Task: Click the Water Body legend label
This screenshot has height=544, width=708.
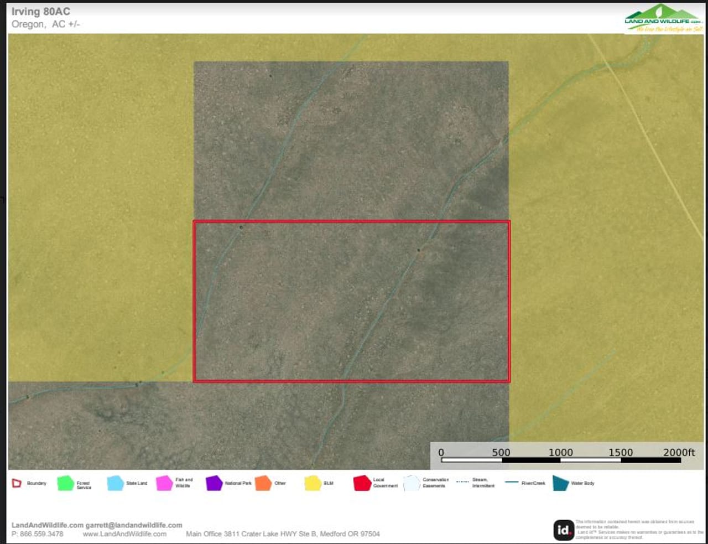Action: click(x=582, y=483)
